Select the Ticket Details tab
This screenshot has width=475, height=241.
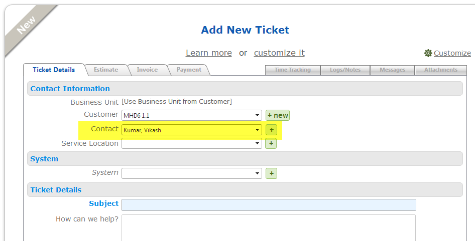click(x=54, y=70)
